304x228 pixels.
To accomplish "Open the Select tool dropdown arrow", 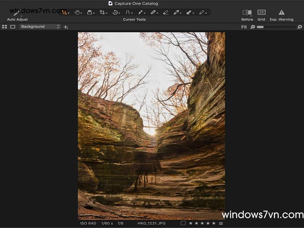I will point(69,13).
